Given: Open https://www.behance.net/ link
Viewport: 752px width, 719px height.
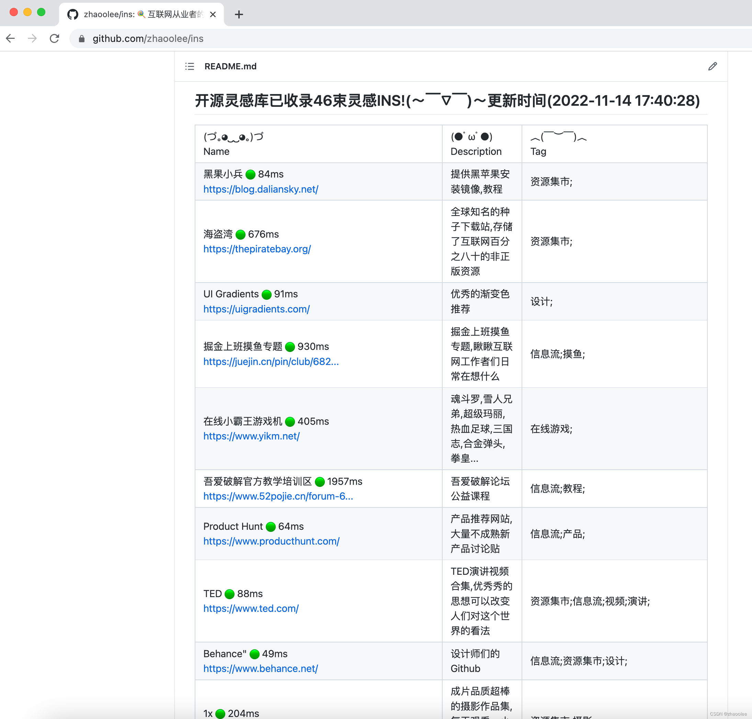Looking at the screenshot, I should tap(261, 669).
